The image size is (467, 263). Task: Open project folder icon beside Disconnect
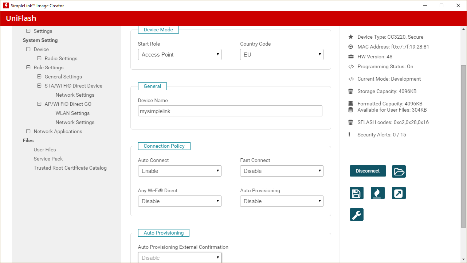[399, 171]
